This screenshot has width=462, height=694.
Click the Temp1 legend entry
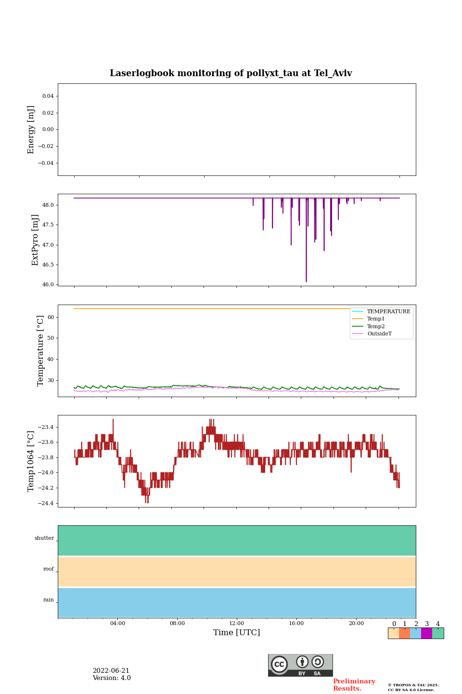point(369,319)
